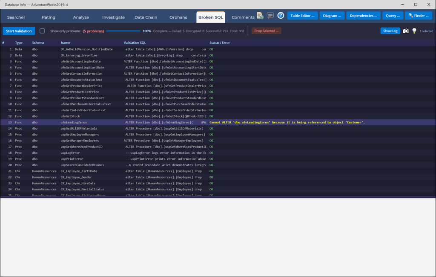
Task: Click the 'Cannot ALTER dbo.ufnLeadingZeros' error message
Action: (x=287, y=122)
